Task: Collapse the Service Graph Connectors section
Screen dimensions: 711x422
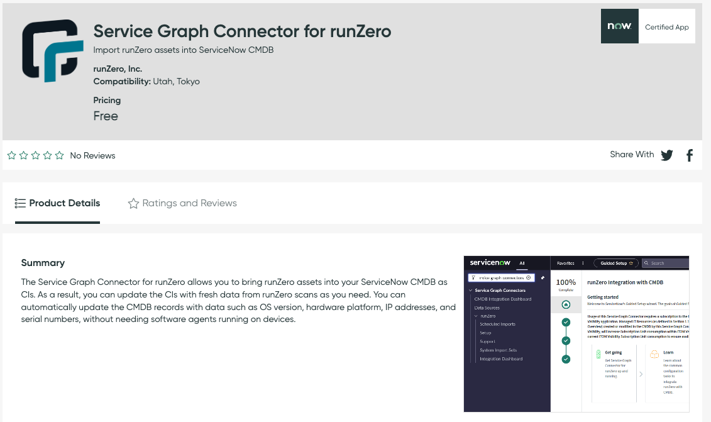Action: pos(470,289)
